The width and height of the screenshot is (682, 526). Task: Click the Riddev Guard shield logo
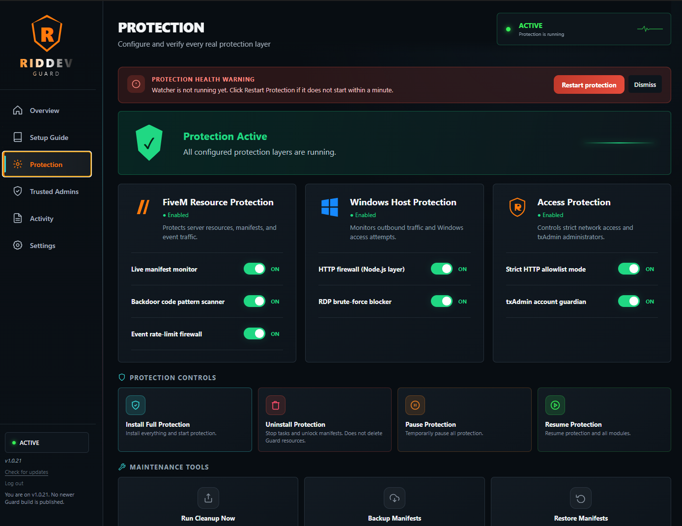point(47,33)
